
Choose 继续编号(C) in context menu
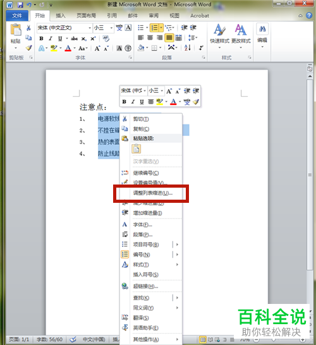(x=151, y=173)
